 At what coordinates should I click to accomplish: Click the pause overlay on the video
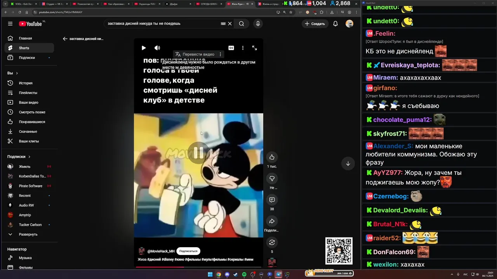[198, 153]
